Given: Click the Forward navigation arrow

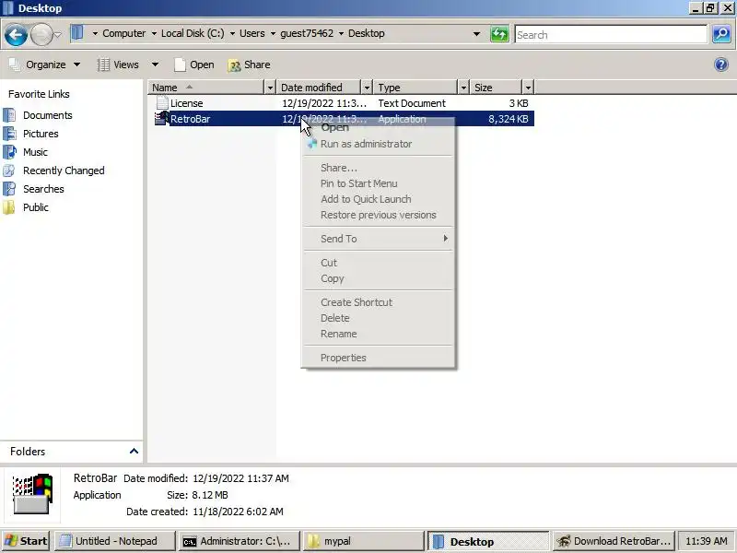Looking at the screenshot, I should [x=41, y=34].
